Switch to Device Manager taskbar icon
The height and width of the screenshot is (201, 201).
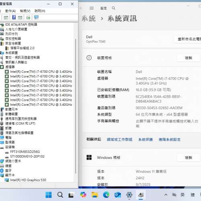click(x=141, y=195)
